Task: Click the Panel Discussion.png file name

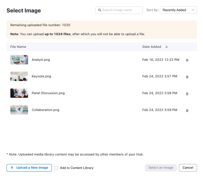Action: [48, 93]
